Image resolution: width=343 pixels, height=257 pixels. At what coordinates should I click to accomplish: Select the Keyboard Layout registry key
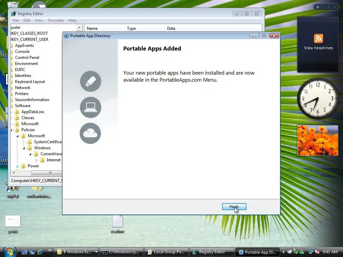click(x=30, y=82)
